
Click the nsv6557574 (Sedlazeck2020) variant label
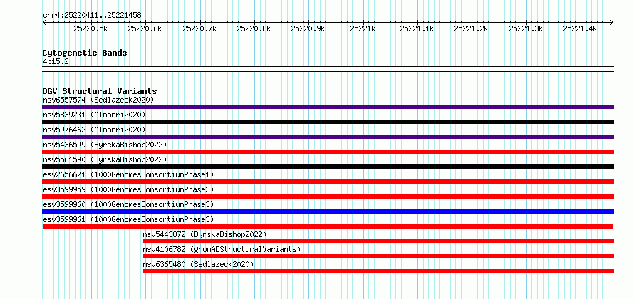98,100
